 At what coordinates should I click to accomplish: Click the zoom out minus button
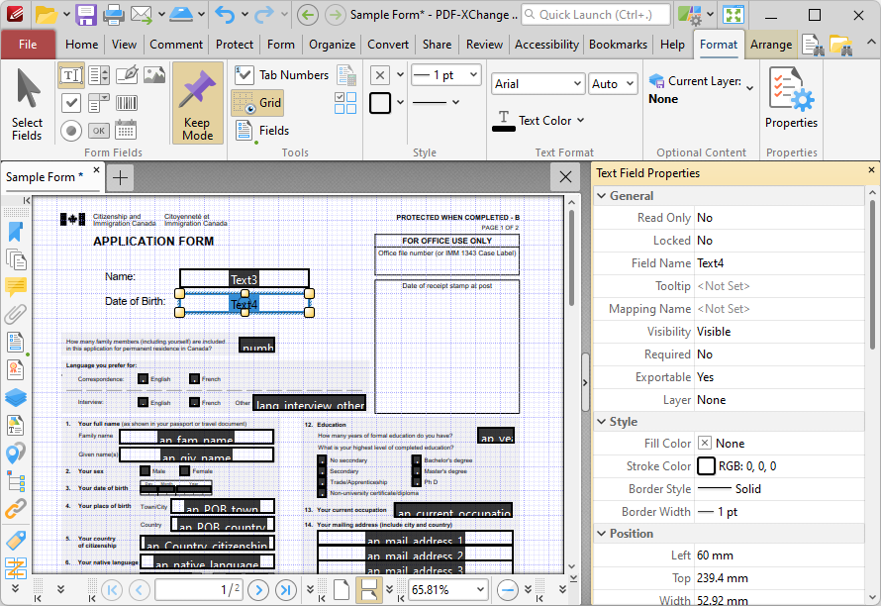tap(508, 590)
